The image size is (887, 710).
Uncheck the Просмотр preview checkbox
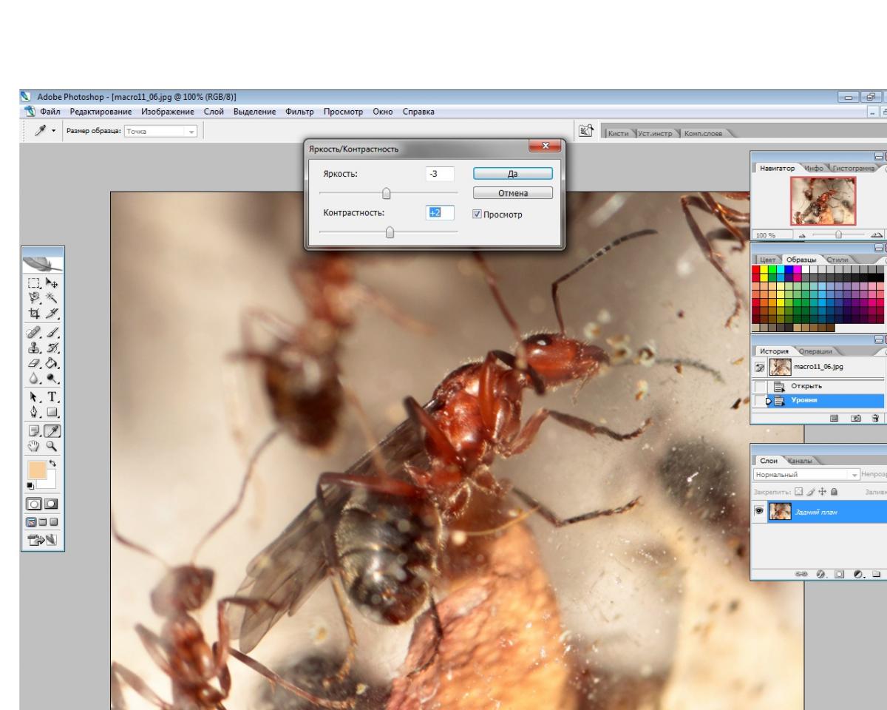click(477, 214)
